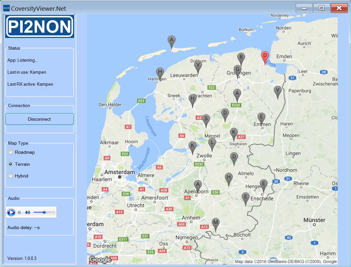Click the CoversityViewer.Net title bar icon
This screenshot has height=267, width=351.
point(6,8)
